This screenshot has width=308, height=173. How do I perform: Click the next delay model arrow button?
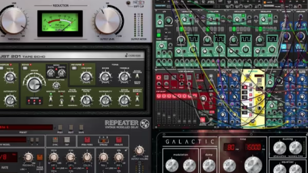point(37,140)
